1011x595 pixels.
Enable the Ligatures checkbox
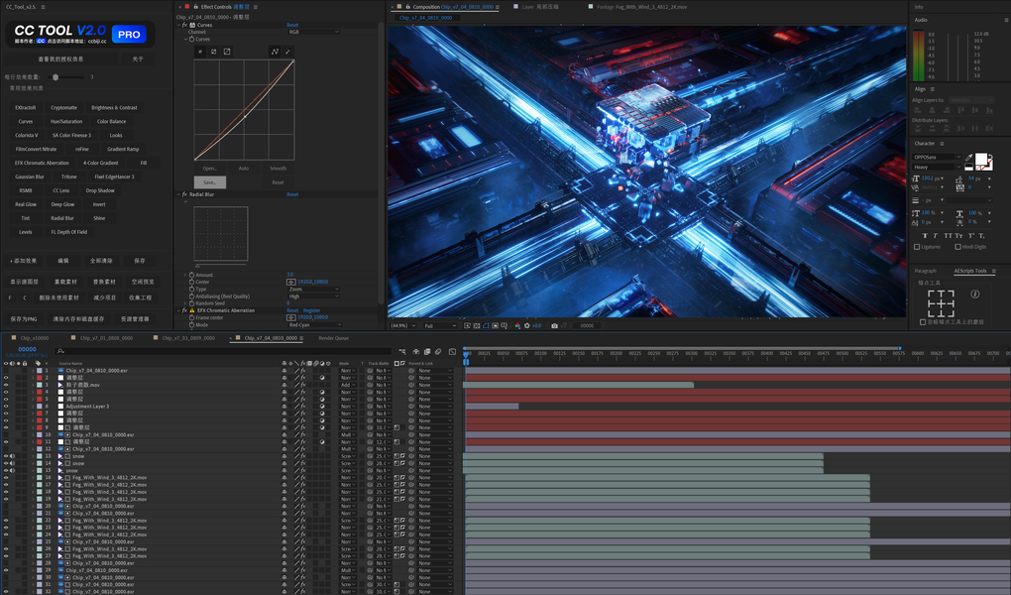point(917,247)
